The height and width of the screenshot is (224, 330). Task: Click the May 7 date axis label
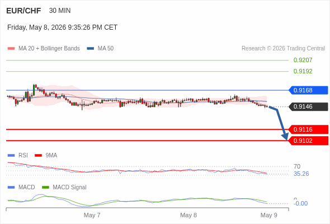[x=92, y=216]
